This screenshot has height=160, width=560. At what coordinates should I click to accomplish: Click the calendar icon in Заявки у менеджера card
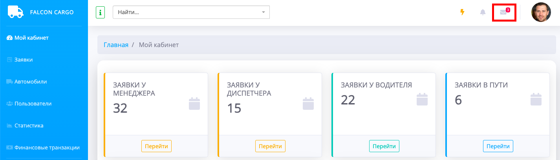point(194,104)
